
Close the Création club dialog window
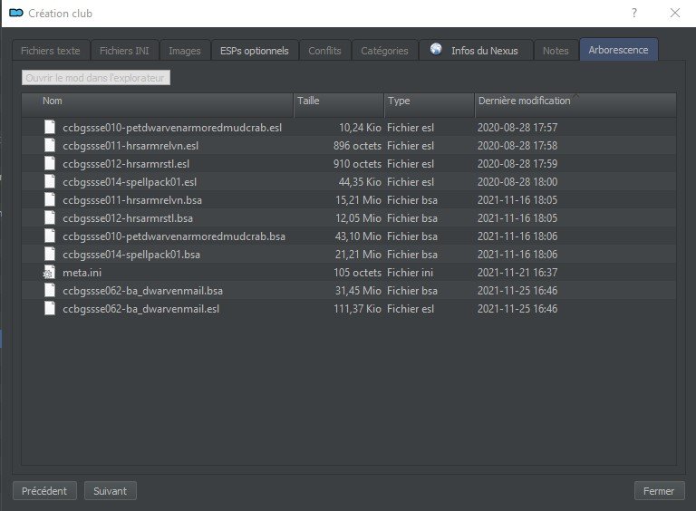674,13
